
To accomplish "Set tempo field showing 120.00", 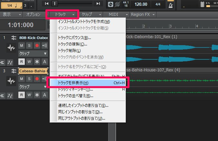I will (141, 4).
